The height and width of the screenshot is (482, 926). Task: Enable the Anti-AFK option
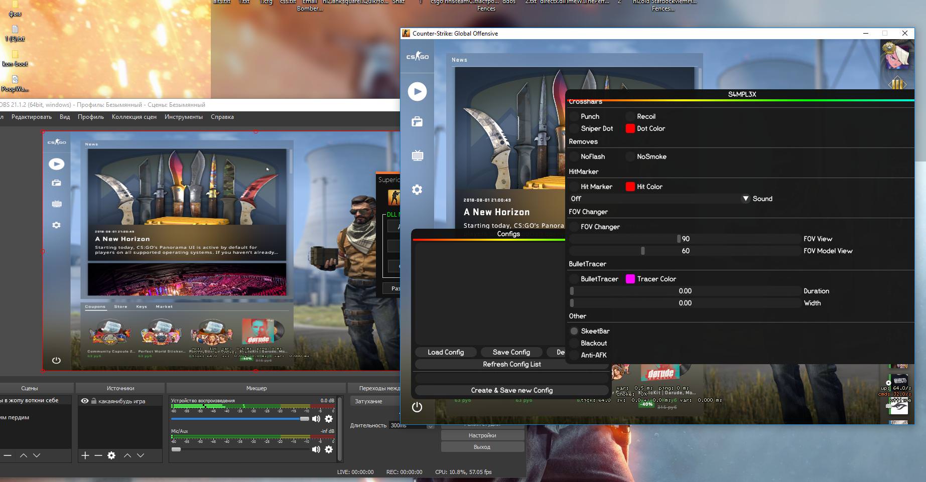[574, 355]
